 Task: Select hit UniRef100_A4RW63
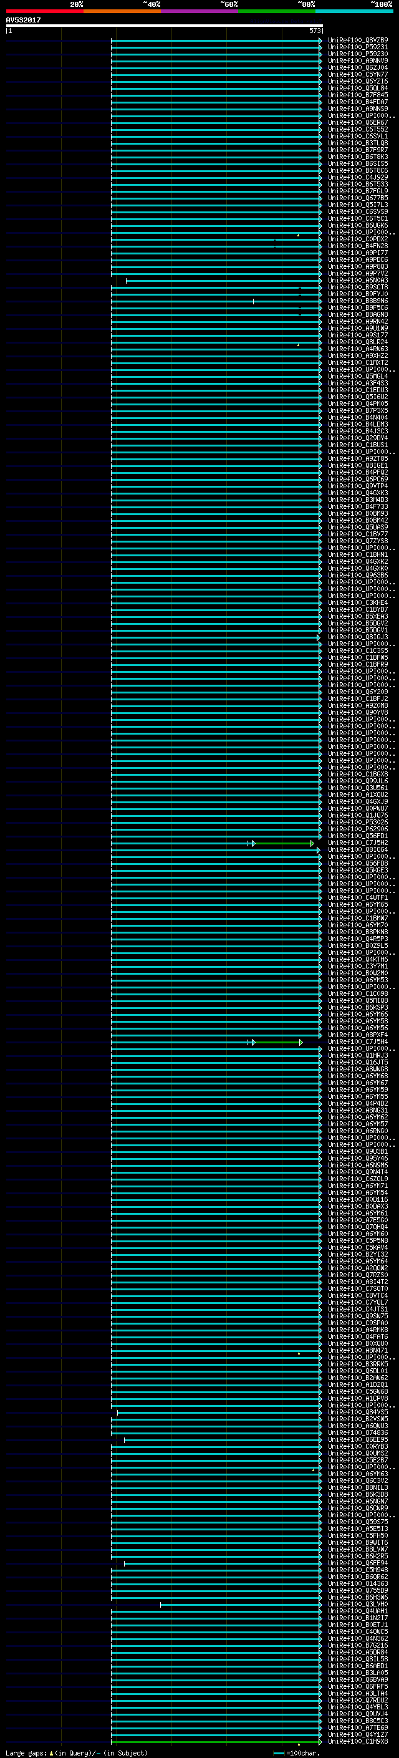click(x=358, y=349)
